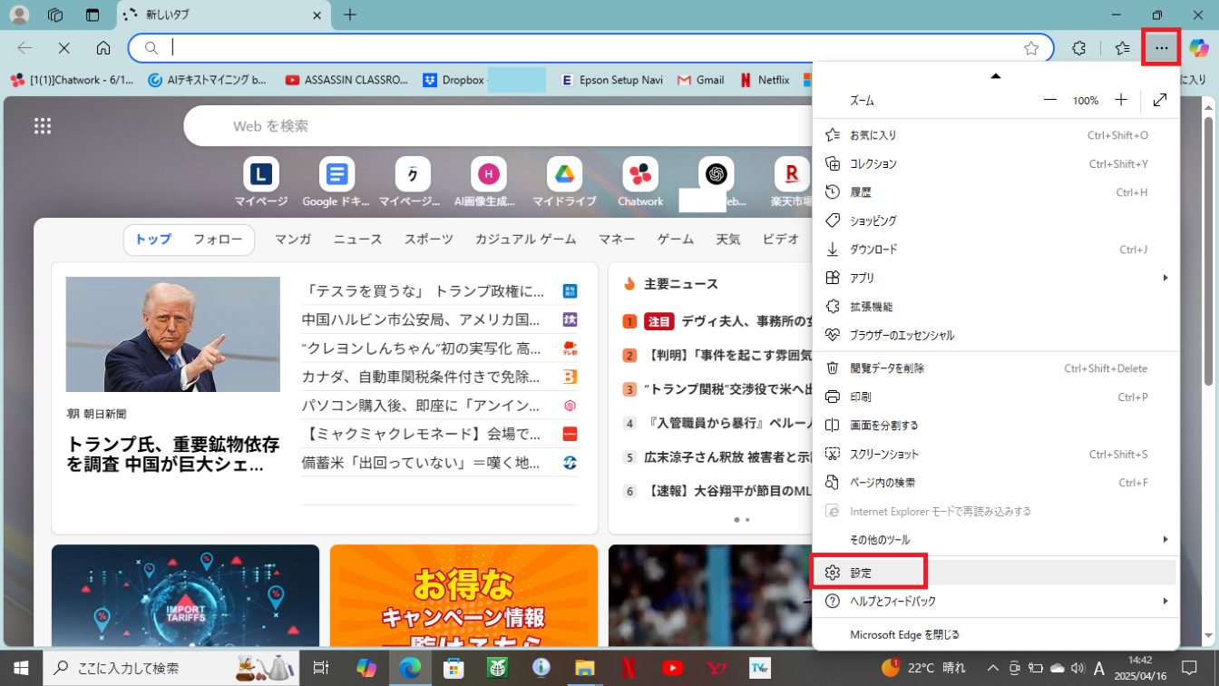Open the Extensions puzzle icon

pos(1078,48)
